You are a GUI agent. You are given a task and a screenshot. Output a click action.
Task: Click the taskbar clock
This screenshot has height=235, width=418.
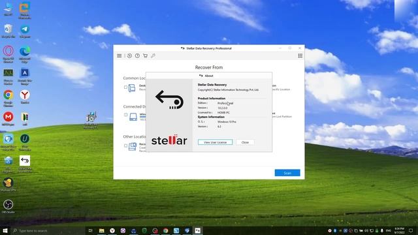tap(399, 230)
